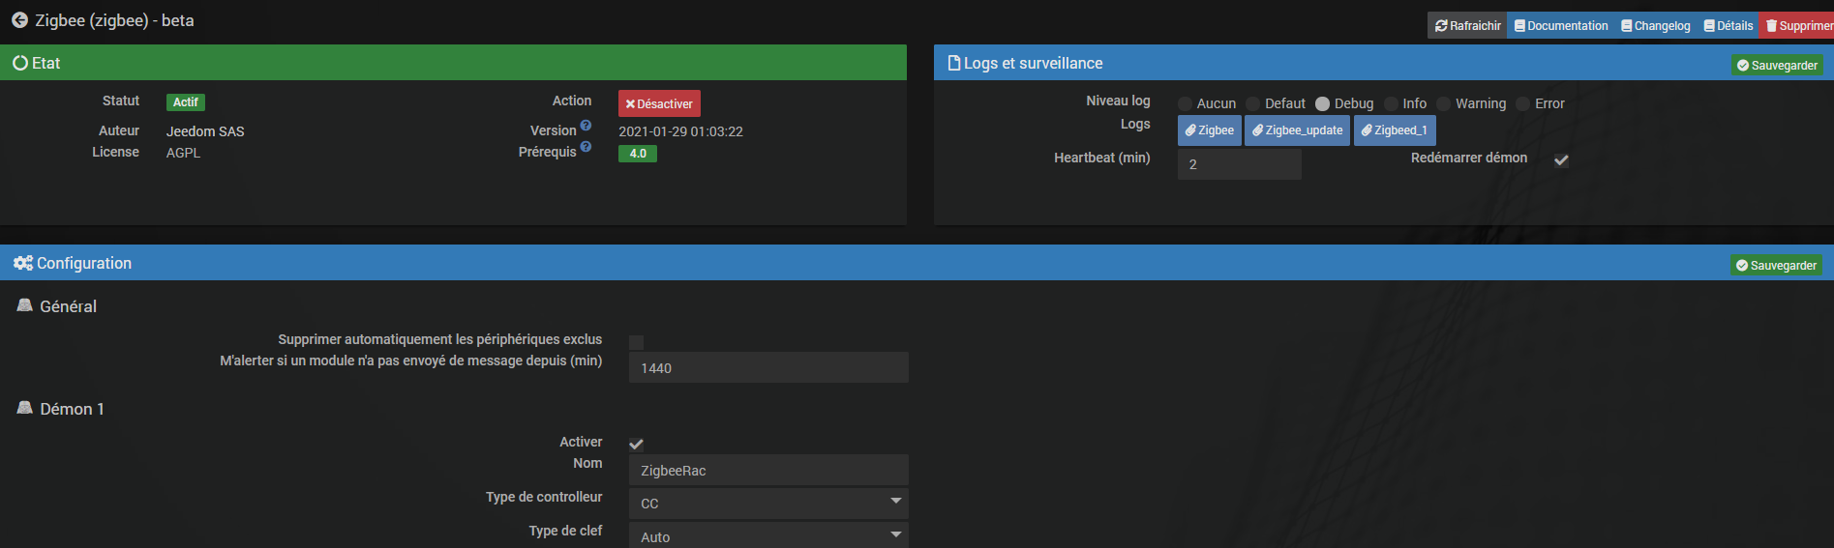Viewport: 1834px width, 548px height.
Task: Select the Warning log level
Action: (x=1443, y=103)
